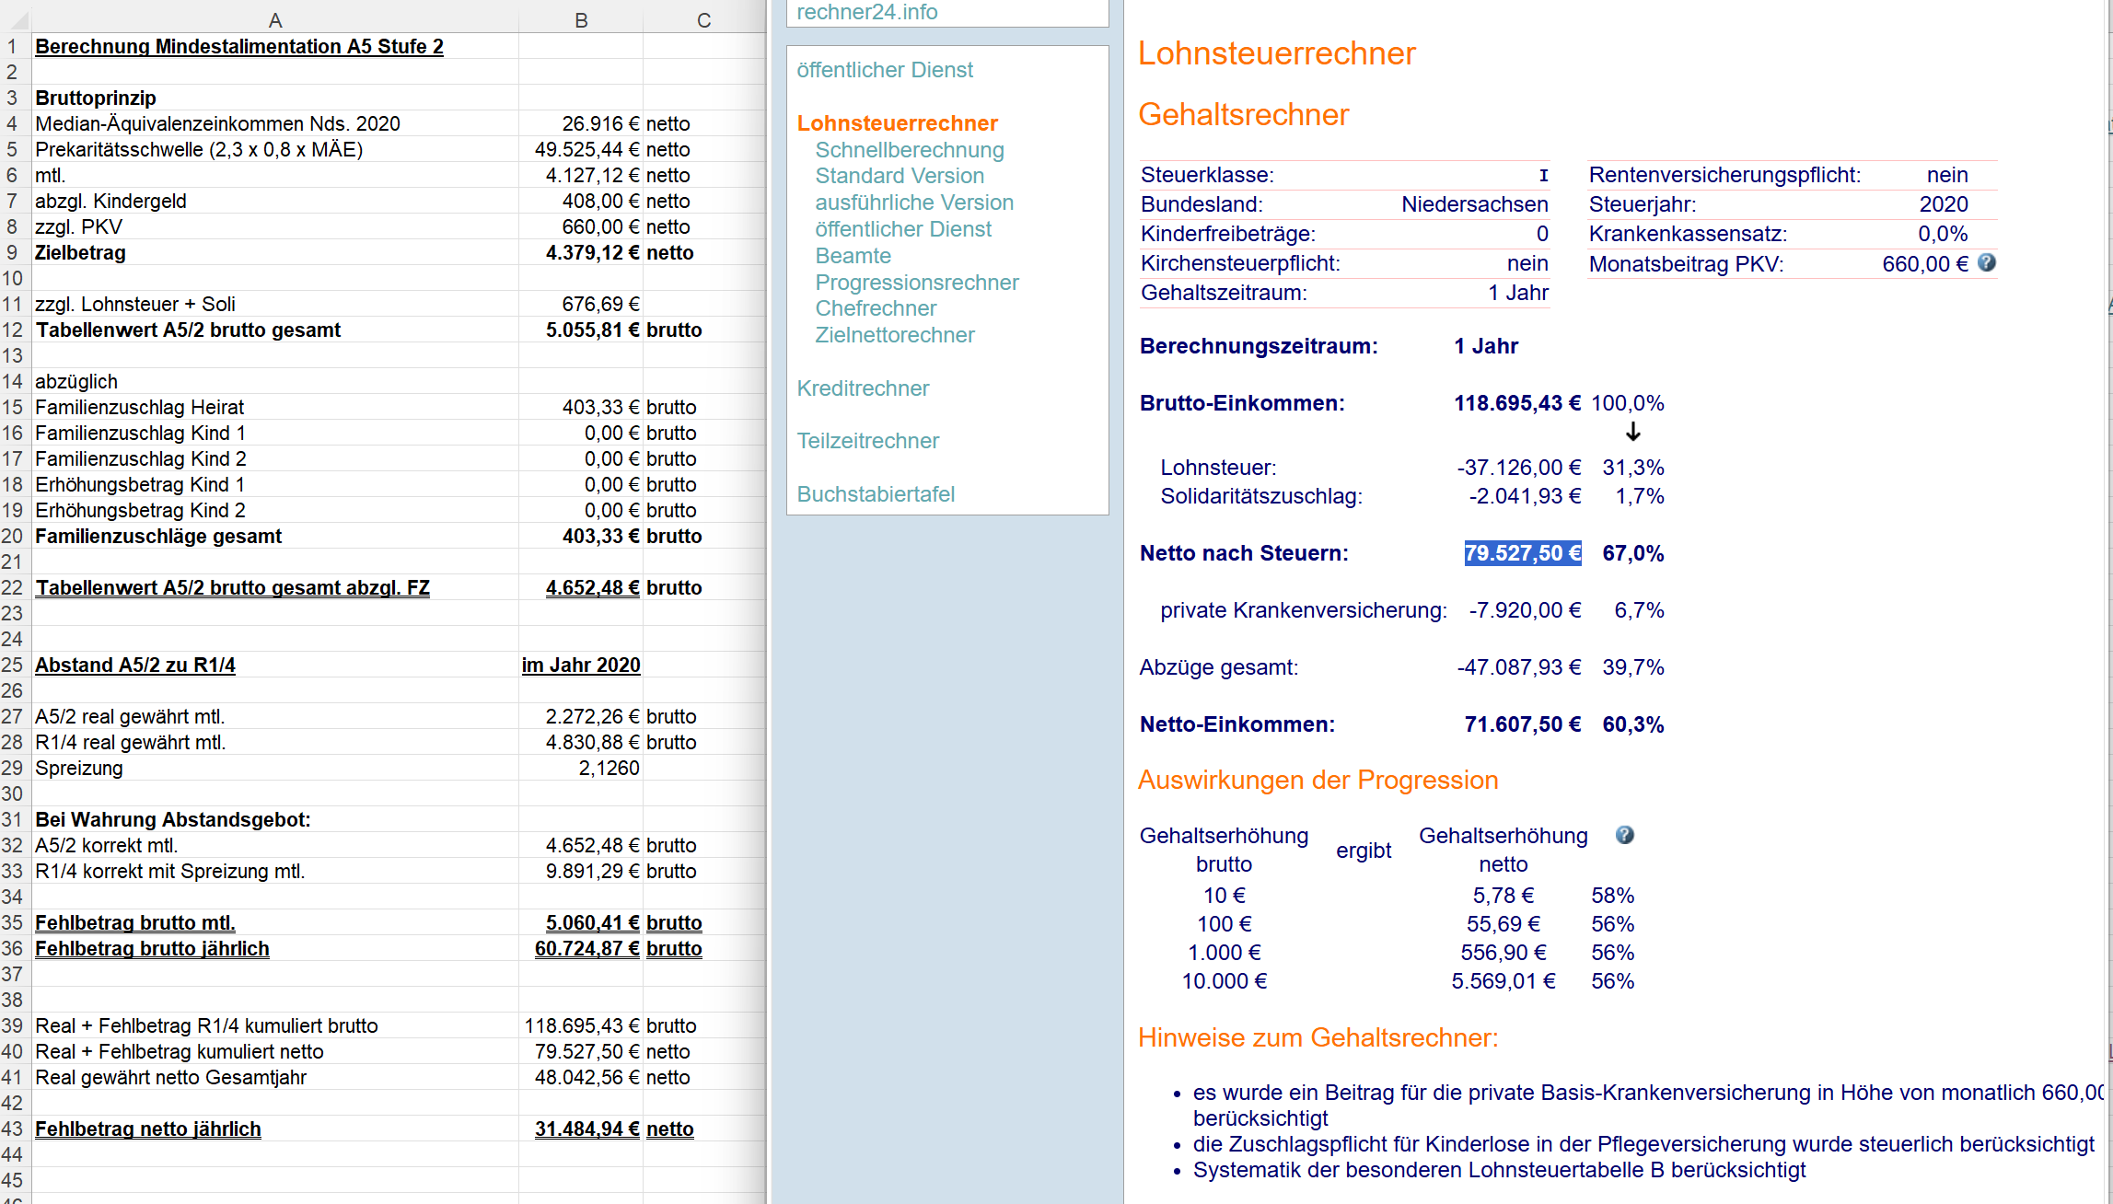Click the Fehlbetrag netto jährlich amount cell
Screen dimensions: 2113x1204
(x=581, y=1129)
